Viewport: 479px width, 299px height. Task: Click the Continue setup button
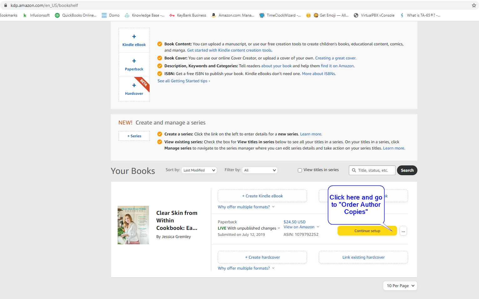click(367, 231)
